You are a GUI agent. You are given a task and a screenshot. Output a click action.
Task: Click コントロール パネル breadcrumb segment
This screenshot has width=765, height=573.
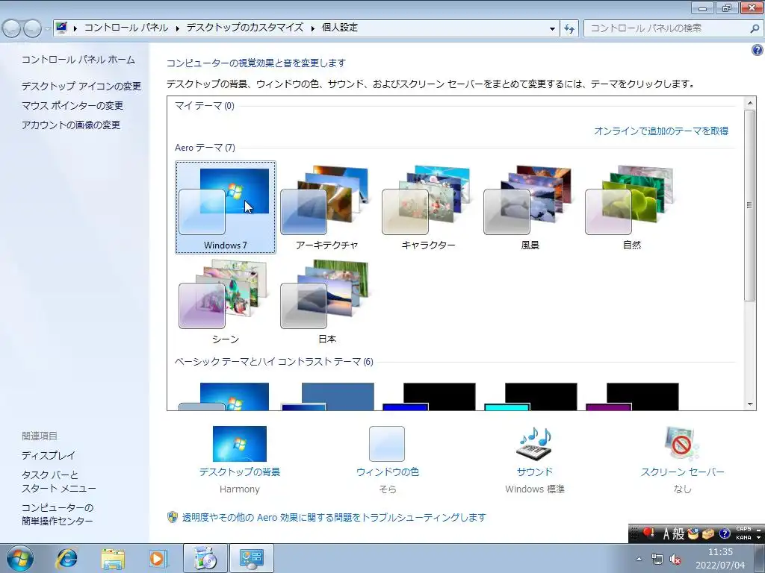pos(126,28)
